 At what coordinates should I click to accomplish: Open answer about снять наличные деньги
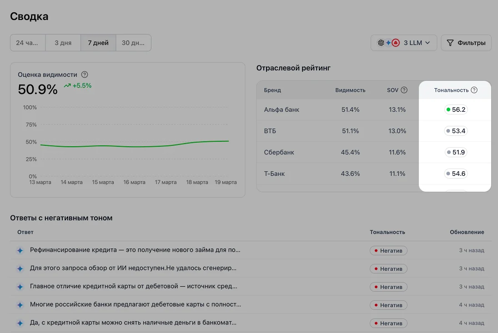coord(133,323)
